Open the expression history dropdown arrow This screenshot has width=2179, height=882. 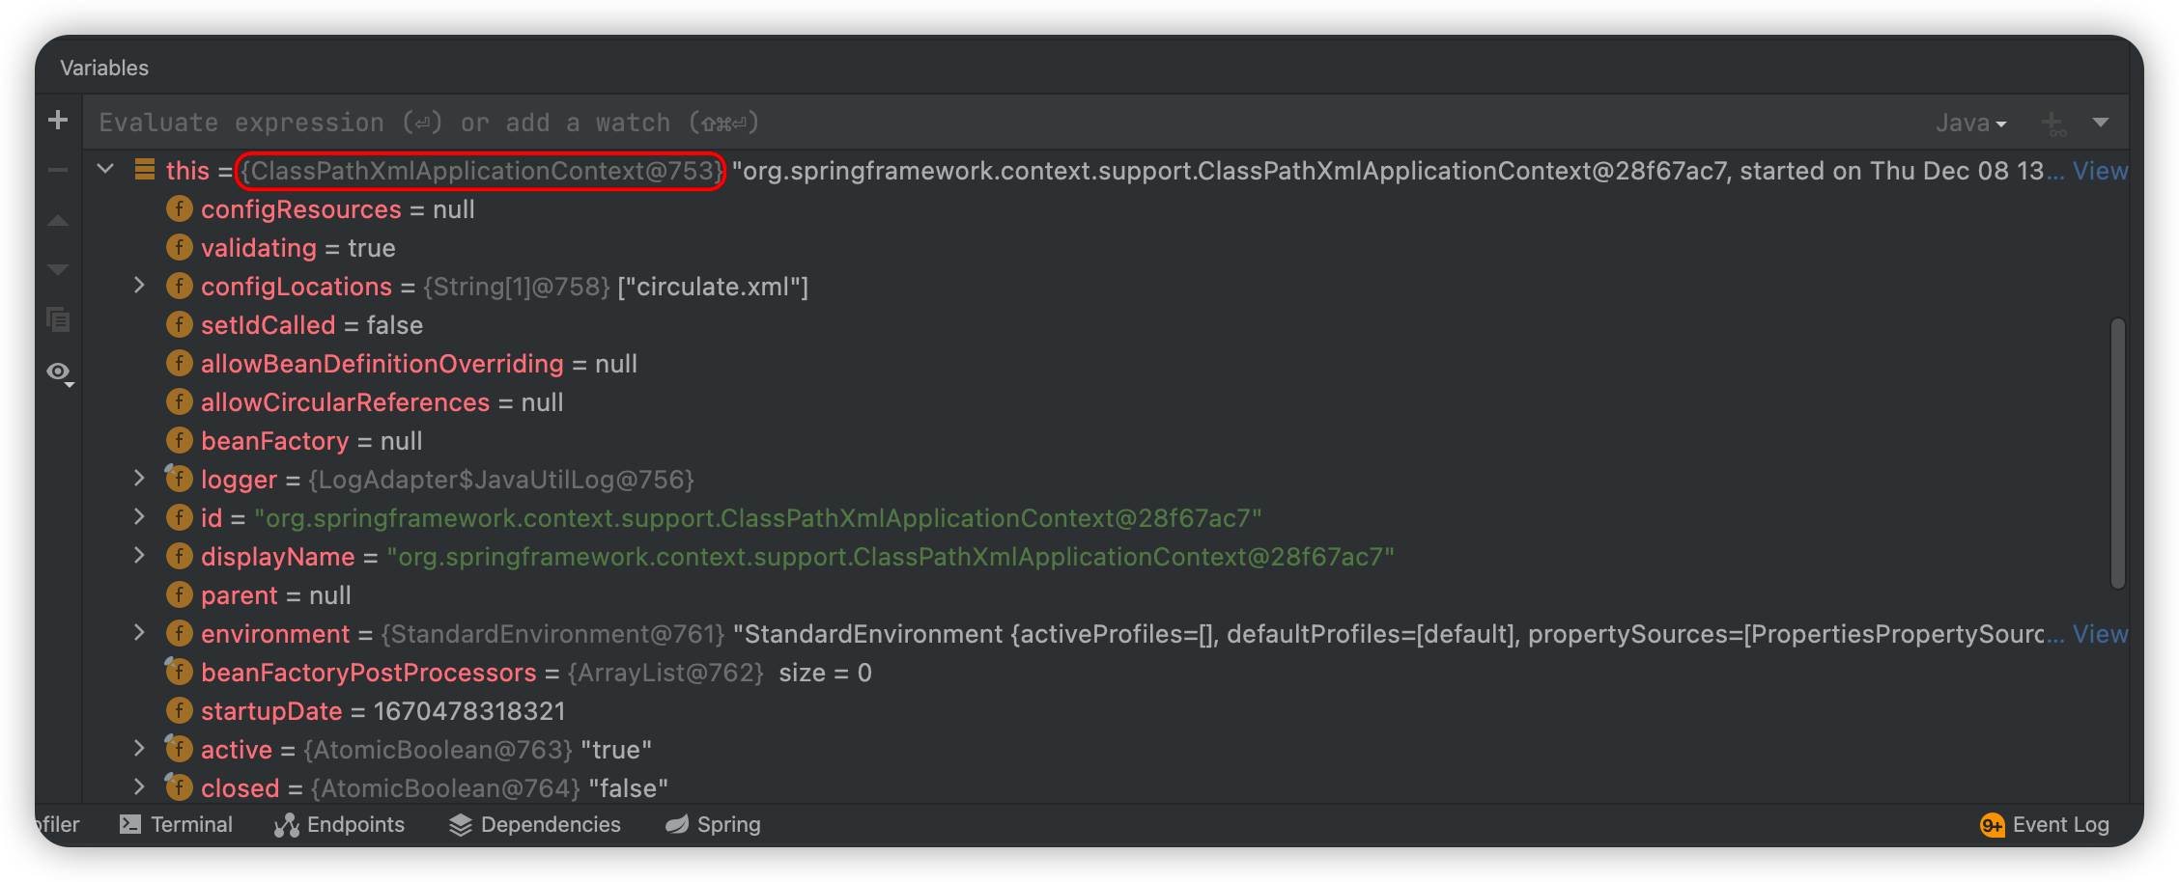pyautogui.click(x=2101, y=123)
